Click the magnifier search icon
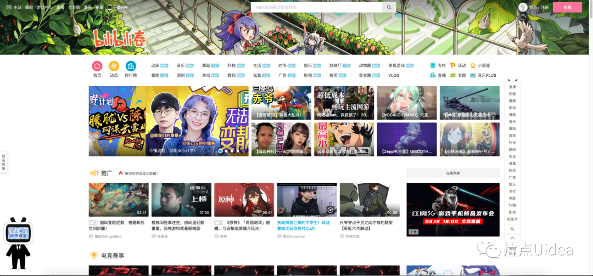The image size is (593, 276). (389, 7)
